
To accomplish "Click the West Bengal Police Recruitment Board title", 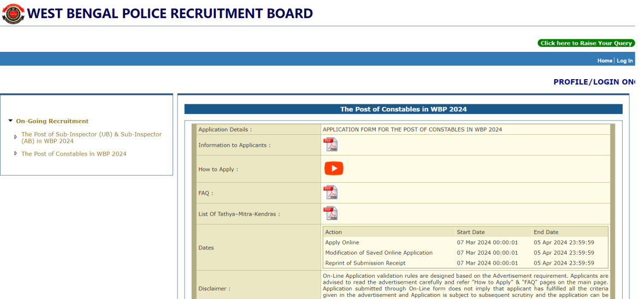I will 170,14.
